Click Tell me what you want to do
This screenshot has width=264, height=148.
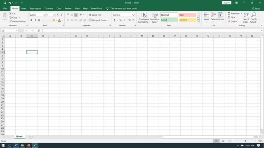pos(124,8)
